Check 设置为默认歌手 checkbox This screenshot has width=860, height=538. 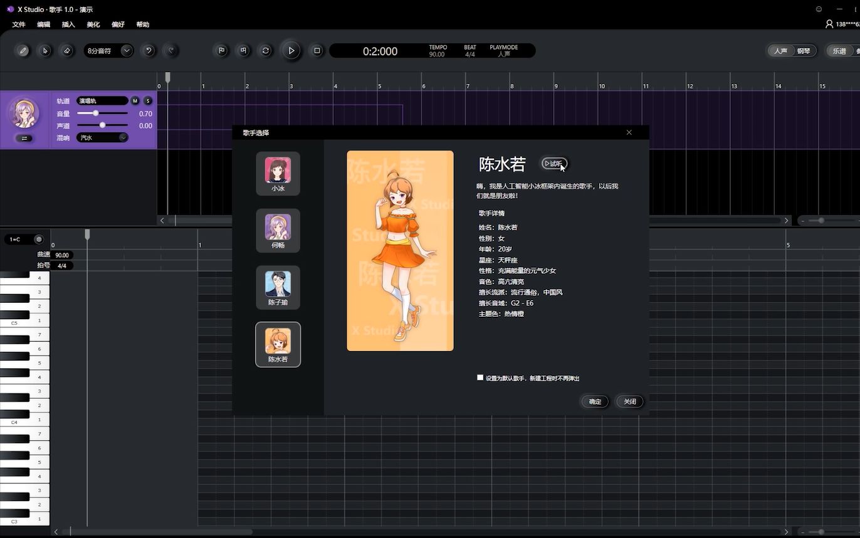click(480, 377)
